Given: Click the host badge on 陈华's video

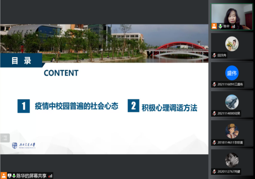Looking at the screenshot, I should tap(214, 26).
